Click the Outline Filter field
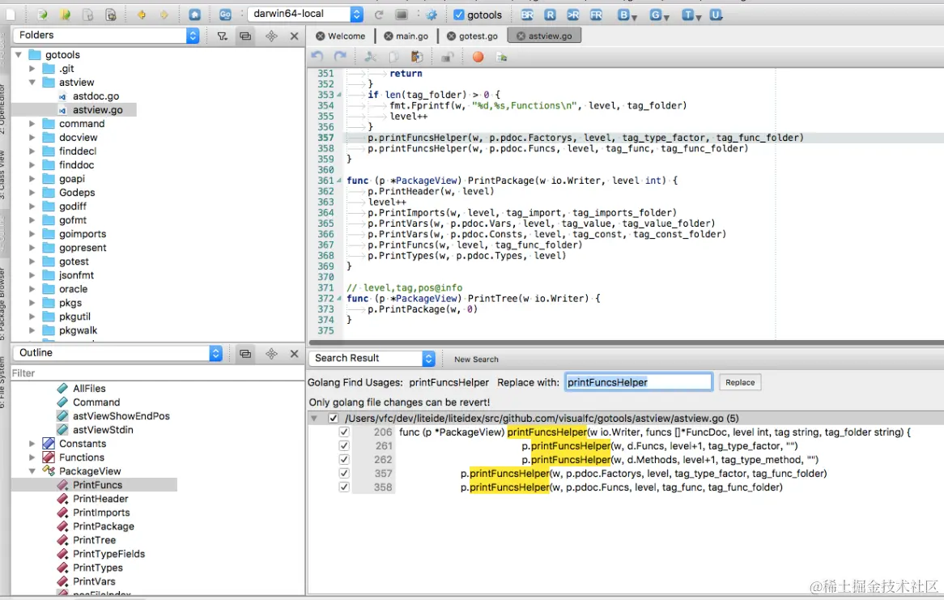The height and width of the screenshot is (600, 944). [157, 373]
